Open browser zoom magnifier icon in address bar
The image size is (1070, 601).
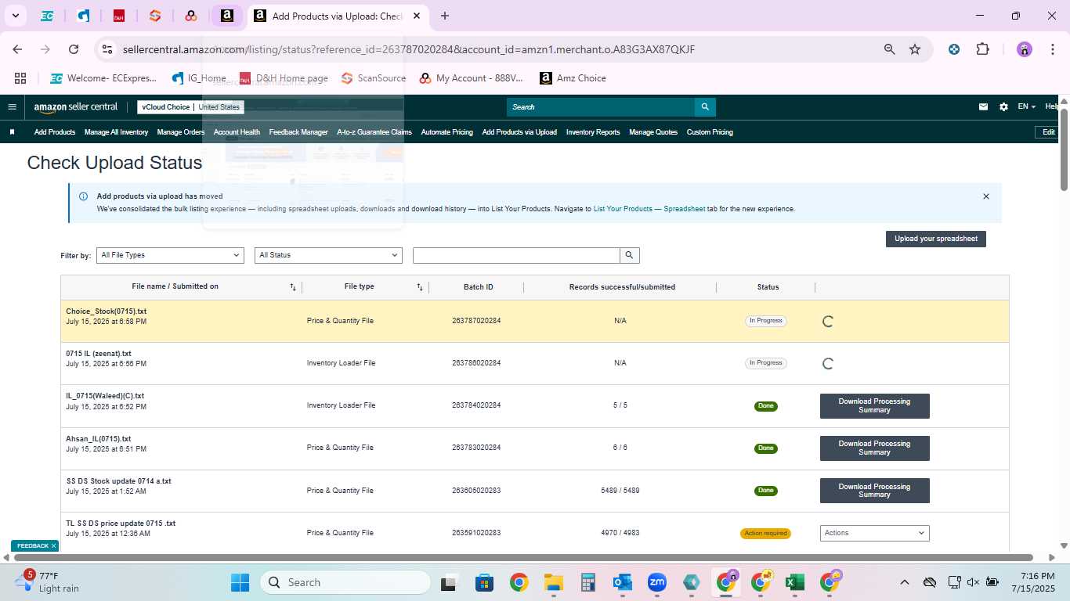(x=889, y=49)
